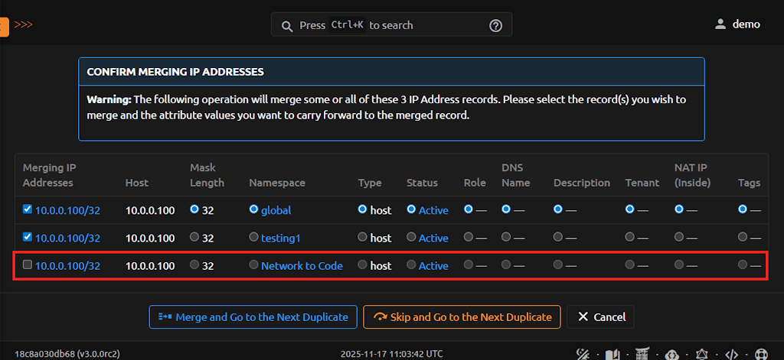784x360 pixels.
Task: Select Network to Code namespace radio button
Action: 253,265
